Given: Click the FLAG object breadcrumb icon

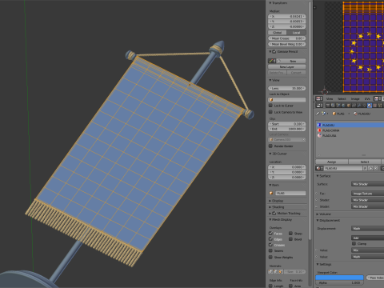Looking at the screenshot, I should tap(334, 114).
